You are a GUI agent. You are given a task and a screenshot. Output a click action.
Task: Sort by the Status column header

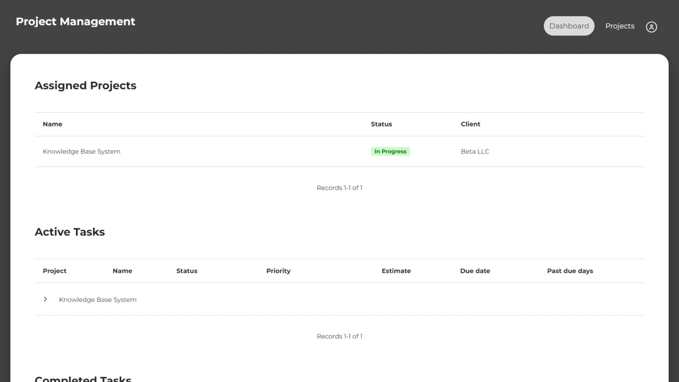[x=381, y=124]
